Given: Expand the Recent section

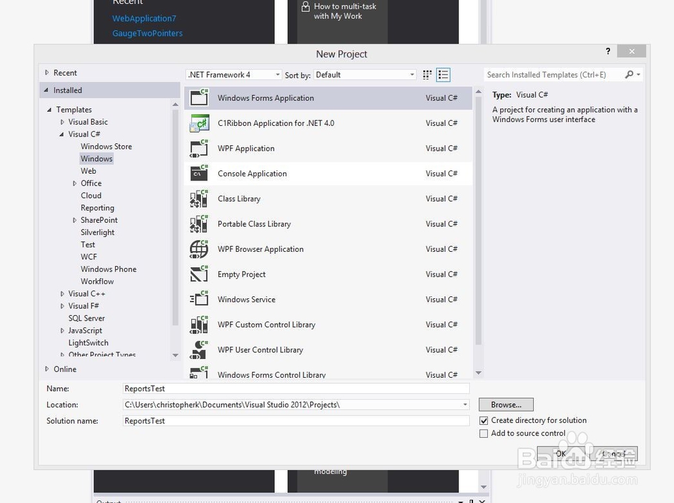Looking at the screenshot, I should coord(47,73).
